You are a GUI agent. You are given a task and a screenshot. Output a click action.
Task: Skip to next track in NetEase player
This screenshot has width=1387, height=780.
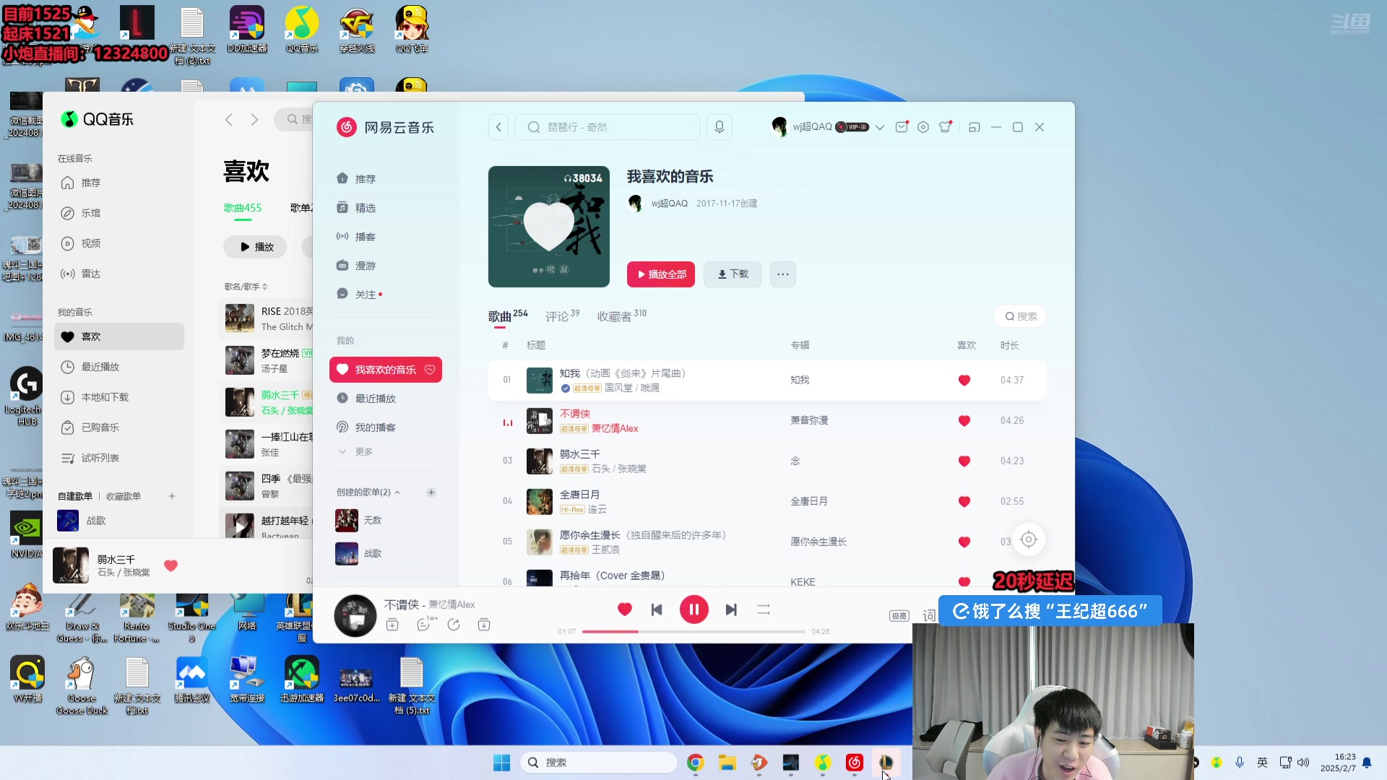coord(731,610)
